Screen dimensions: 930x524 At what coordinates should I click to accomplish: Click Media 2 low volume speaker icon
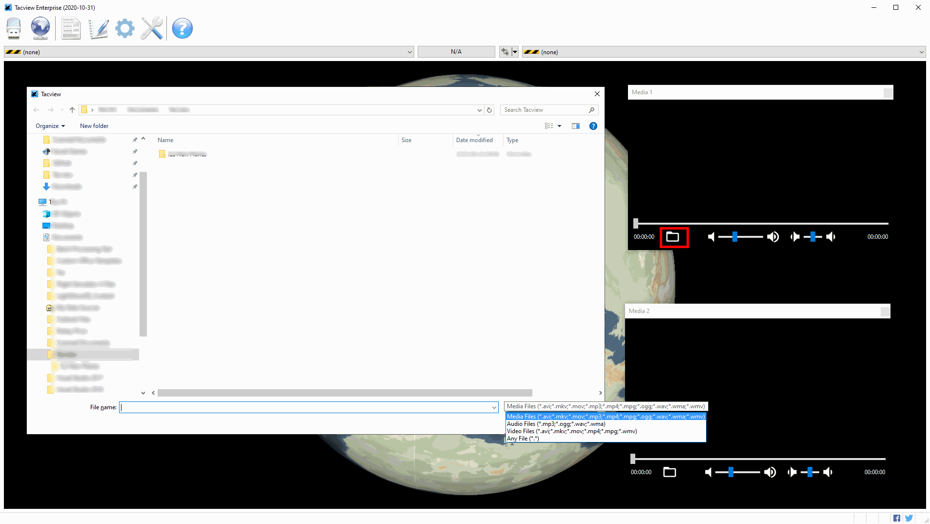(x=708, y=472)
